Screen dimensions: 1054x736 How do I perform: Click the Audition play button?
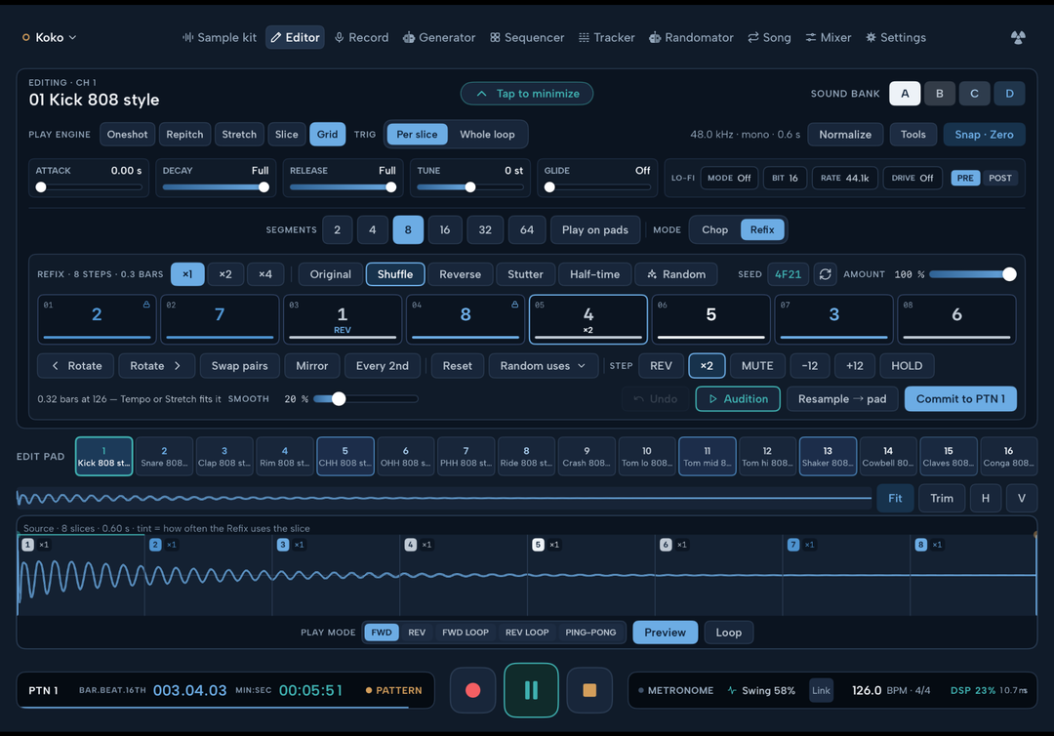[x=738, y=399]
